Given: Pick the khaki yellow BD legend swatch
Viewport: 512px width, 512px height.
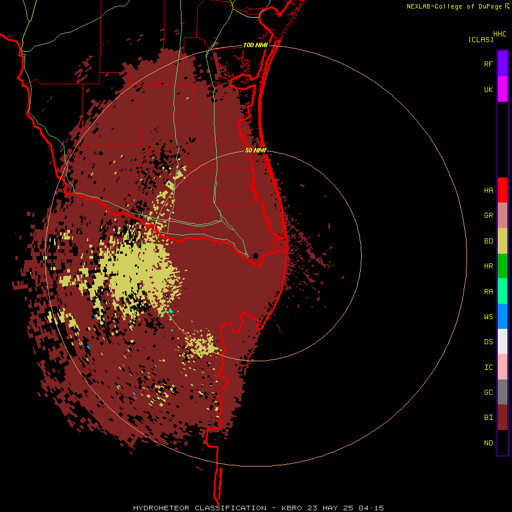Looking at the screenshot, I should coord(502,241).
